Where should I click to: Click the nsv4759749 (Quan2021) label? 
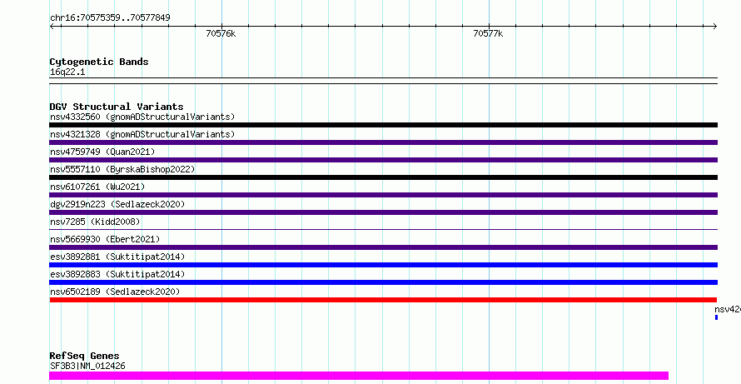click(102, 152)
